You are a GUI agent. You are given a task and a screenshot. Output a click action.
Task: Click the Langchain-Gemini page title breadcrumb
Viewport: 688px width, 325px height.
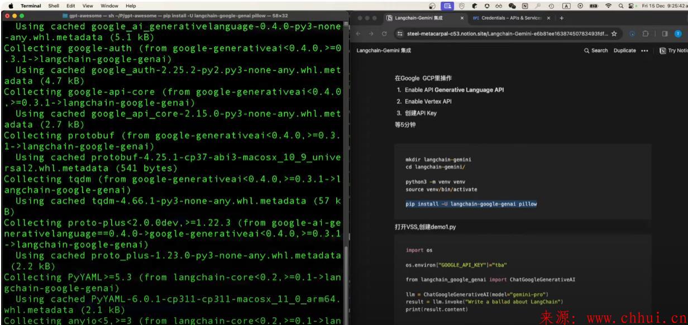click(x=383, y=51)
